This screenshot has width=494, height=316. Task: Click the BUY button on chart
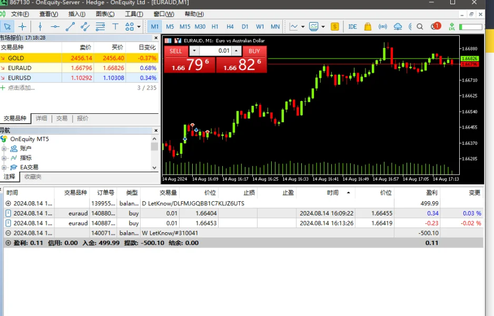pos(254,51)
